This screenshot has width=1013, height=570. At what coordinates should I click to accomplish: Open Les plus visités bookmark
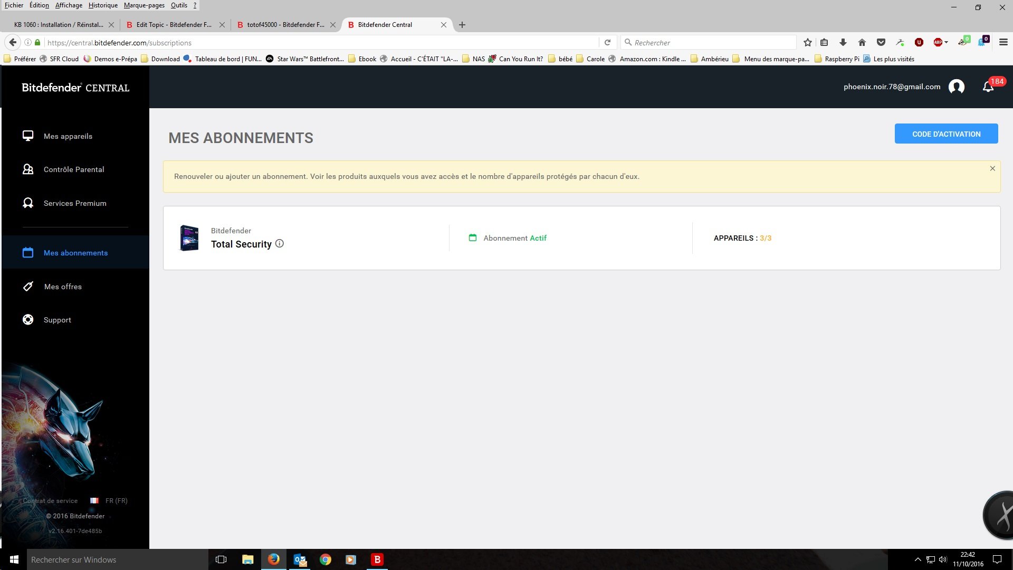[888, 59]
